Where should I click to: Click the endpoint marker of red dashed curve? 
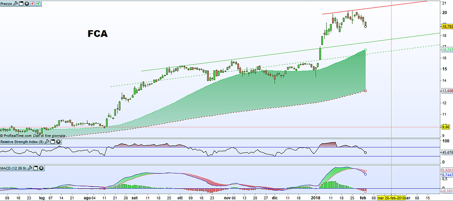pyautogui.click(x=366, y=91)
